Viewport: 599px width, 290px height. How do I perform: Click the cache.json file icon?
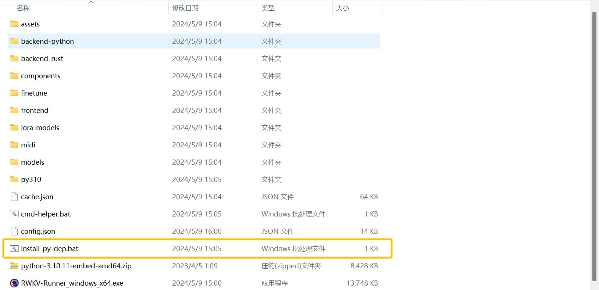pos(14,197)
